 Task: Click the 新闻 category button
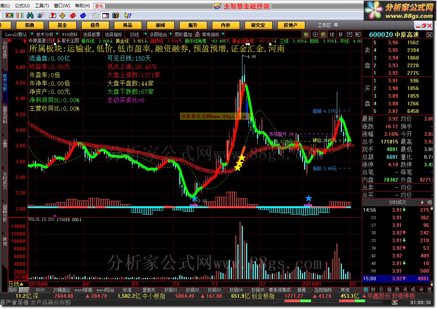(x=160, y=25)
